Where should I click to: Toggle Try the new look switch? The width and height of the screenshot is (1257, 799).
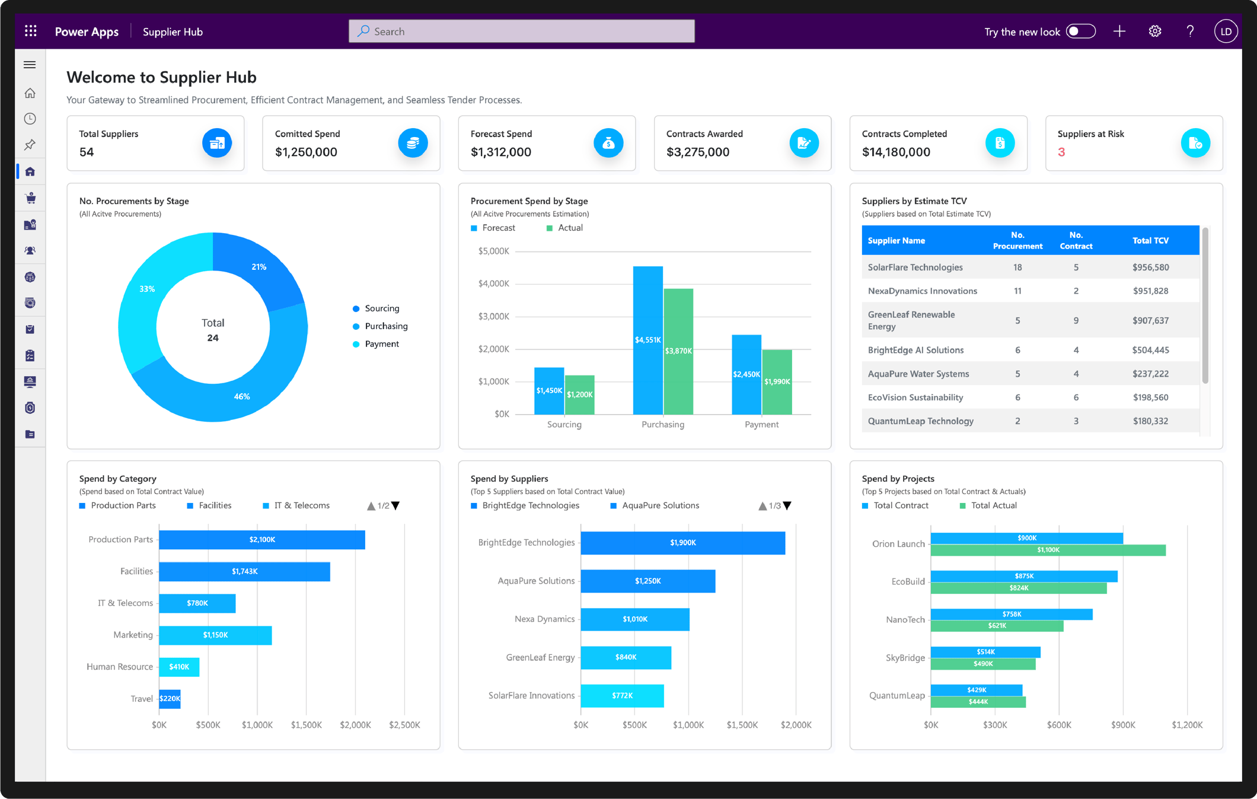(x=1080, y=31)
